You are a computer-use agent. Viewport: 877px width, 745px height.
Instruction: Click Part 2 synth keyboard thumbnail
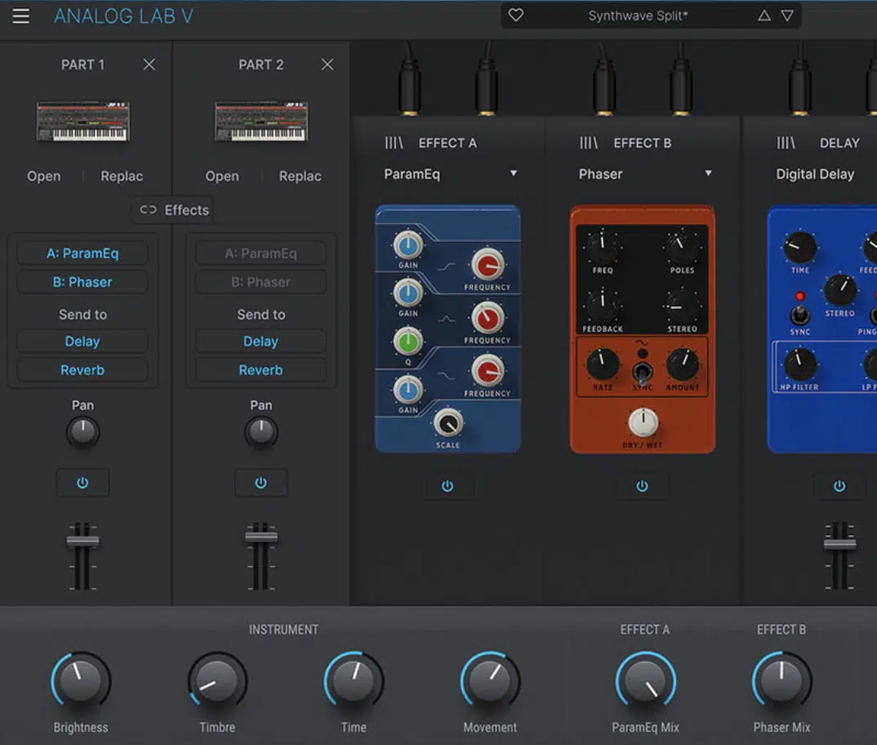261,122
